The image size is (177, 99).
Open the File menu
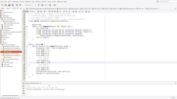[x=2, y=2]
